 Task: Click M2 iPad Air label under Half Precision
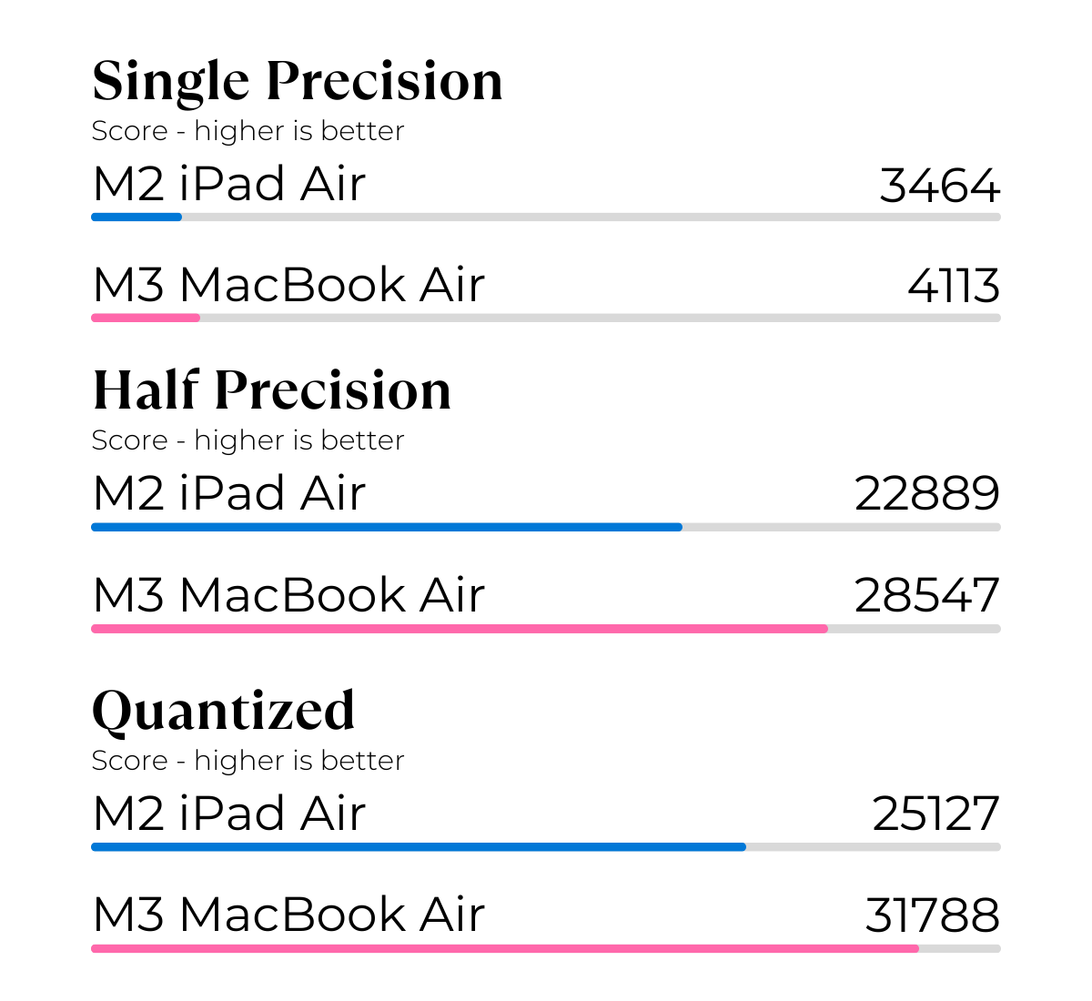pyautogui.click(x=229, y=493)
